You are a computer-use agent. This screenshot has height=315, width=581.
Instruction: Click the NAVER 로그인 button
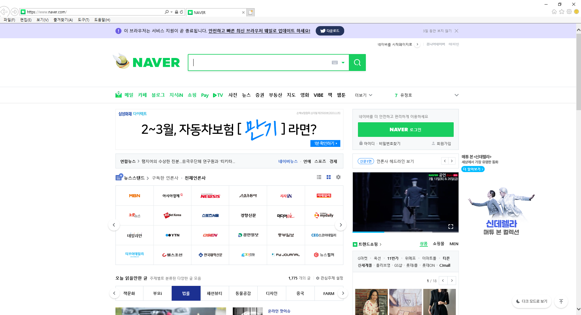[x=406, y=130]
